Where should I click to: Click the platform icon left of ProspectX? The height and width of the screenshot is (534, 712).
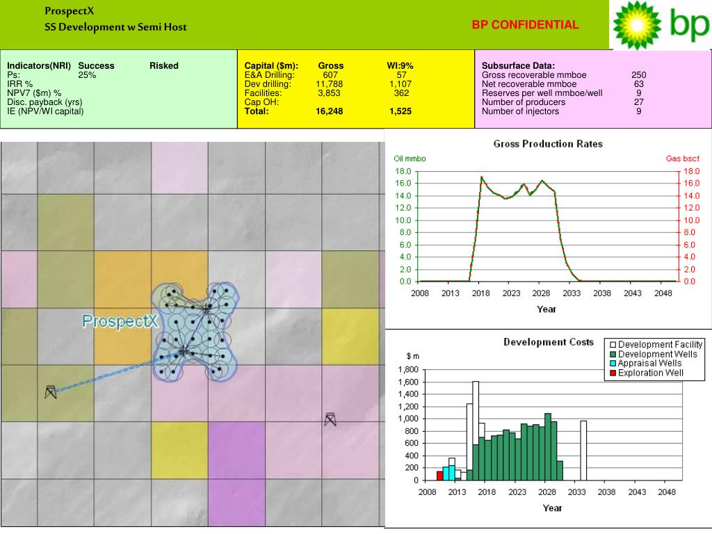(x=50, y=392)
